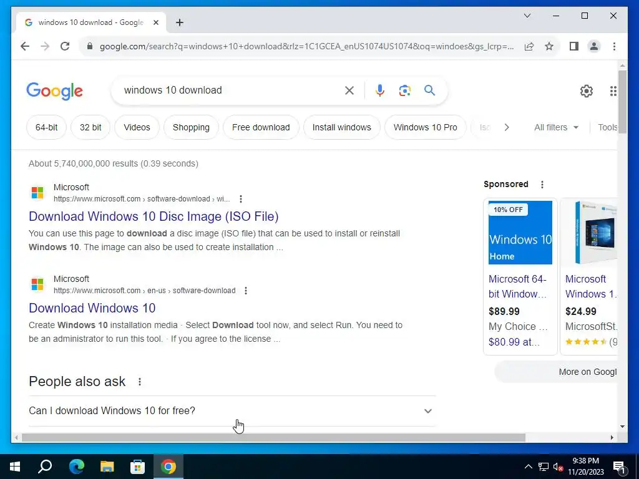Click the 'About 5,740,000,000 results' text
Screen dimensions: 639x479
coord(114,164)
